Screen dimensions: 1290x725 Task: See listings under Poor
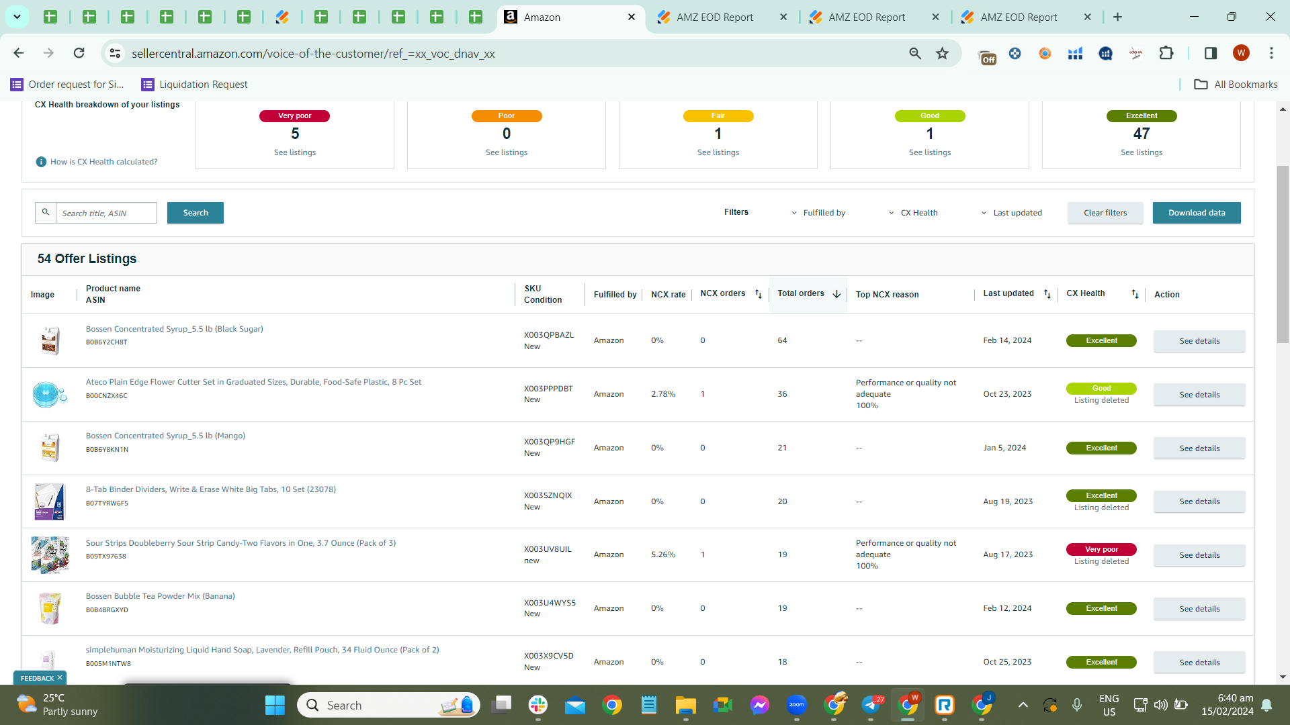507,152
